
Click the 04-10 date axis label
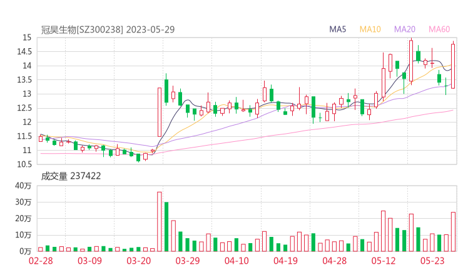click(x=237, y=261)
